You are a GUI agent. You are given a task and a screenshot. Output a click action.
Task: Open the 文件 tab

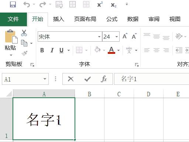(13, 19)
